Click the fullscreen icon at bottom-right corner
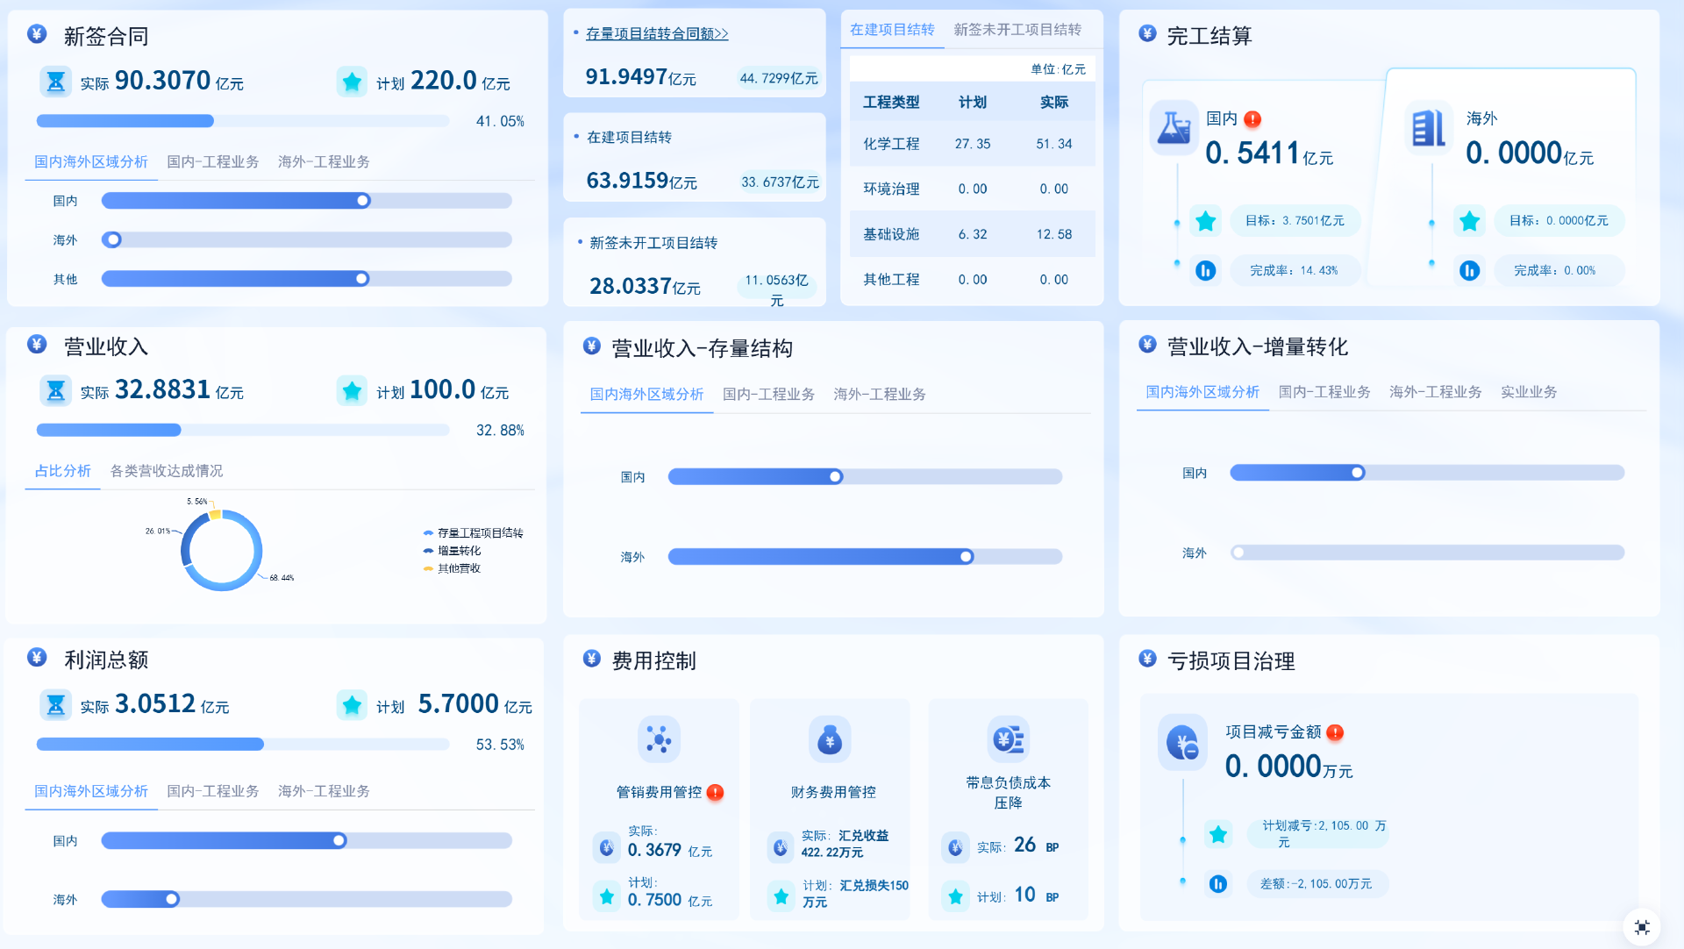 pyautogui.click(x=1642, y=927)
